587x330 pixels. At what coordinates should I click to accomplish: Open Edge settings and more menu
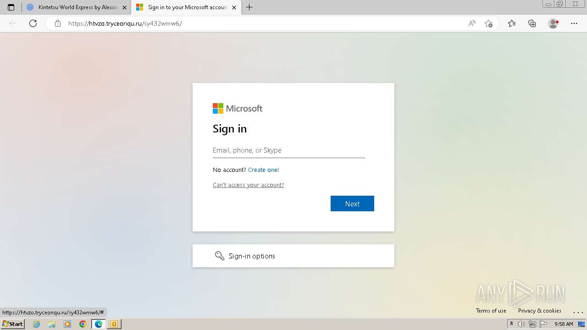tap(574, 23)
